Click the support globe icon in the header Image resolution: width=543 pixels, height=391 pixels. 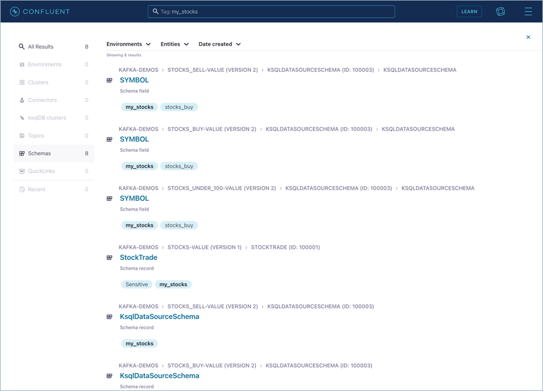point(500,11)
